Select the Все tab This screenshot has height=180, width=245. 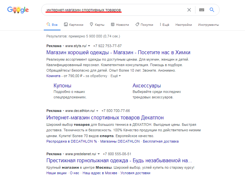pyautogui.click(x=52, y=25)
